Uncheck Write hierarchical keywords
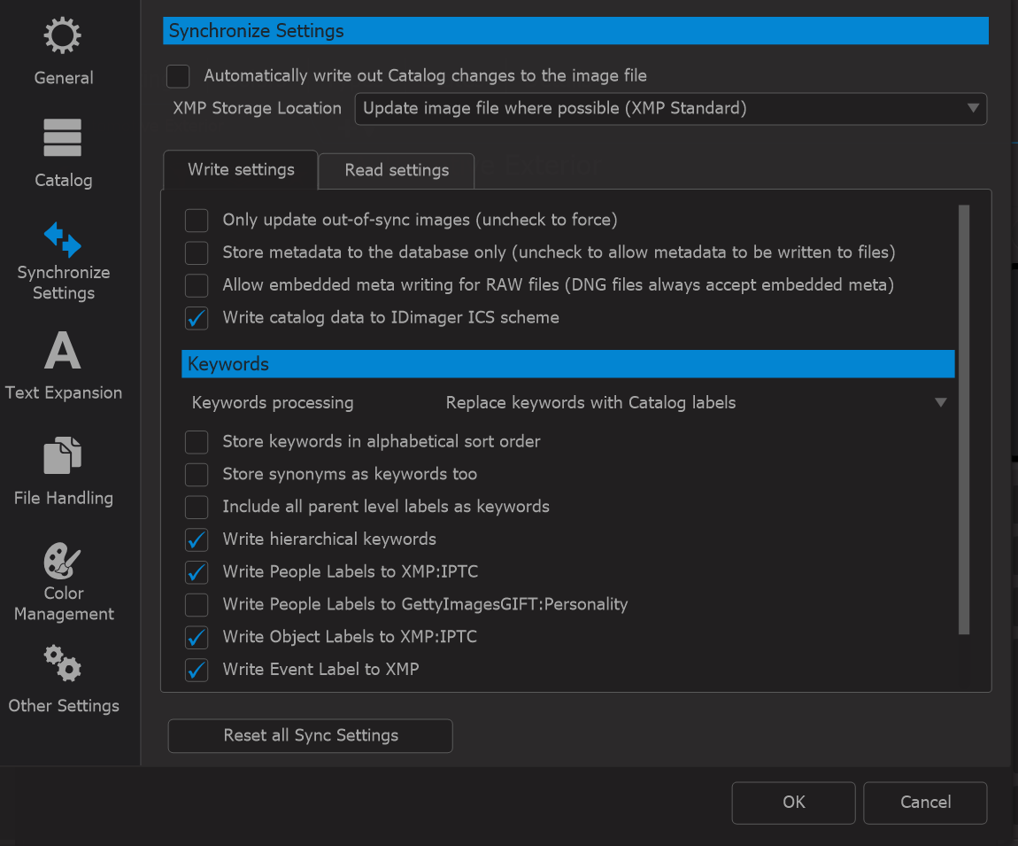 (197, 539)
